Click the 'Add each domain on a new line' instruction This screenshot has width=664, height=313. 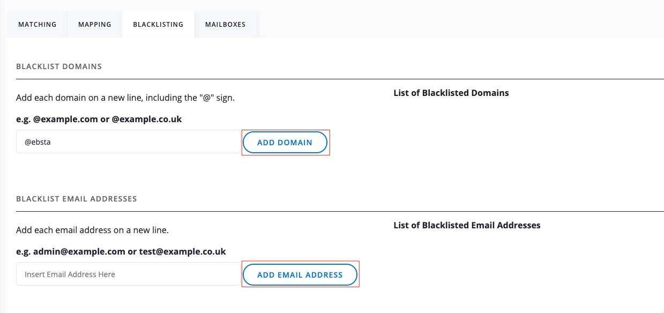point(125,98)
